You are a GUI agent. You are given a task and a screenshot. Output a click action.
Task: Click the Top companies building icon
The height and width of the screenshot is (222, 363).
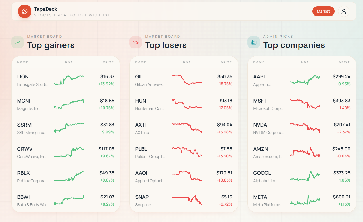254,42
